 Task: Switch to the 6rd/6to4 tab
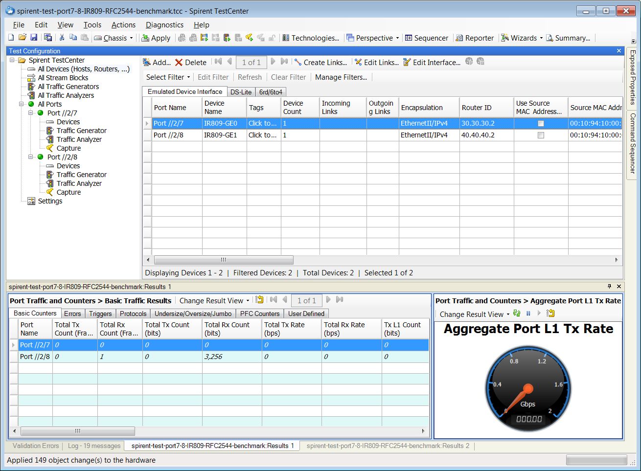271,92
